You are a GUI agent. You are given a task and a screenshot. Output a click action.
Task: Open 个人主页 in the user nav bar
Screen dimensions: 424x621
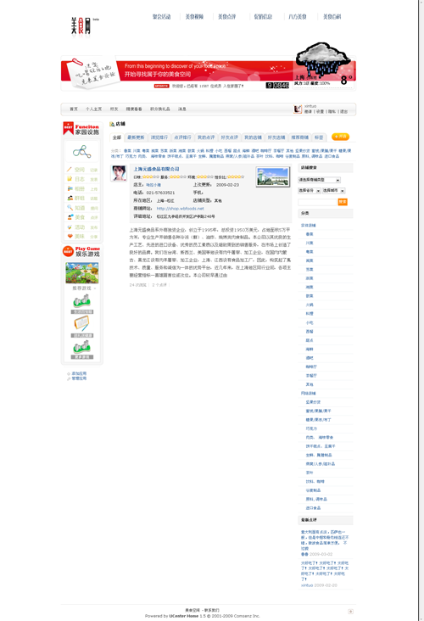pos(94,109)
